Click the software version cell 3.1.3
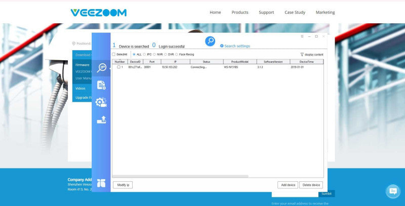The width and height of the screenshot is (405, 206). tap(260, 67)
